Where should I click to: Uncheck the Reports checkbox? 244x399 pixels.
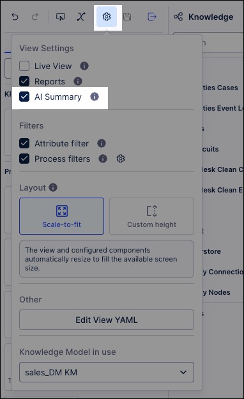[24, 81]
